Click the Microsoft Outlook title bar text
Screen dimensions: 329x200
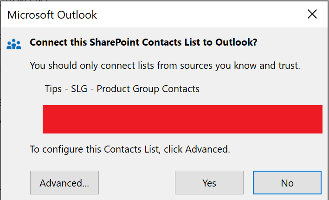click(x=52, y=14)
